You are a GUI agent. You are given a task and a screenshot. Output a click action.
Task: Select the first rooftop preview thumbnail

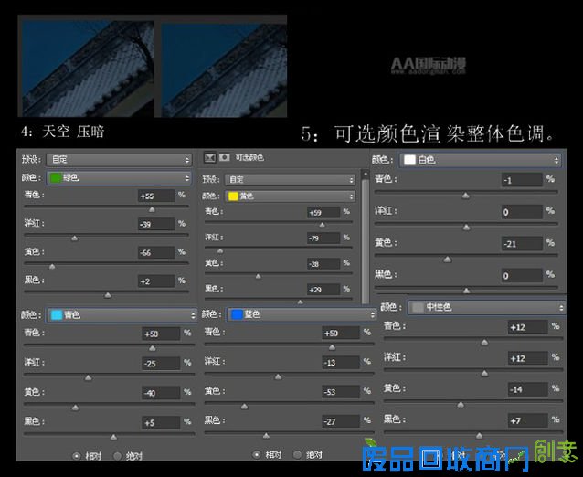[87, 69]
